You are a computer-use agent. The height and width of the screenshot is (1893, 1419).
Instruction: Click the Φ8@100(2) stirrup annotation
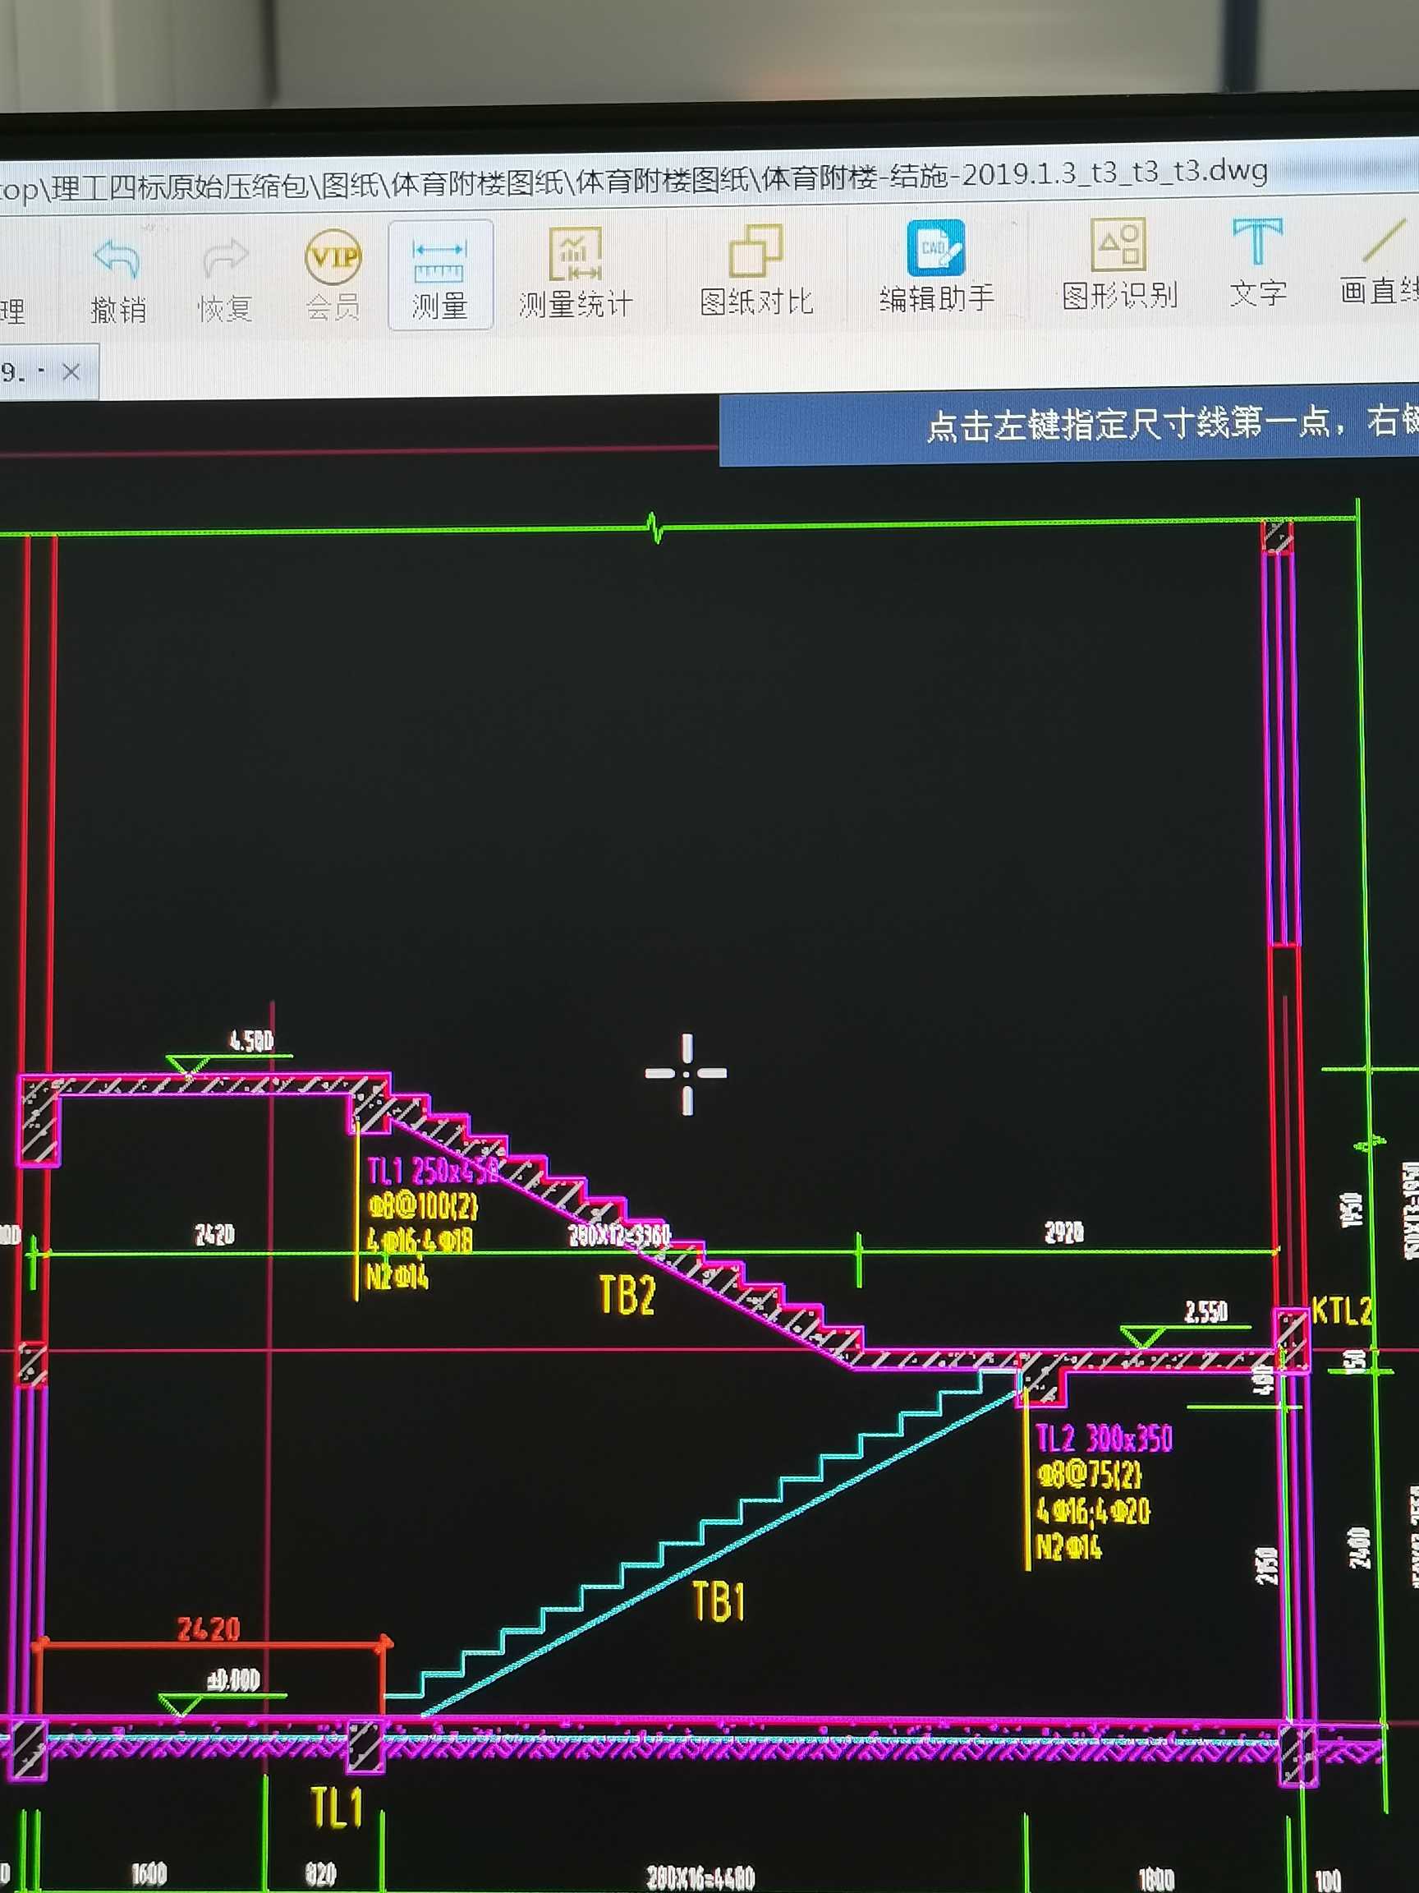click(424, 1206)
